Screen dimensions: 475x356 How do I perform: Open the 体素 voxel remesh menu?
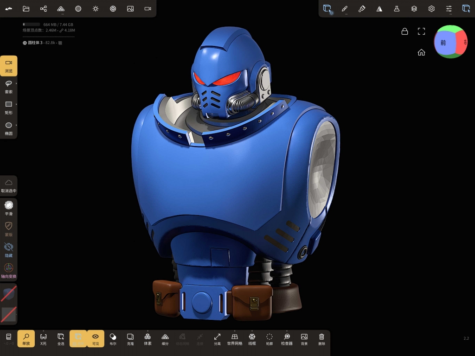tap(148, 339)
